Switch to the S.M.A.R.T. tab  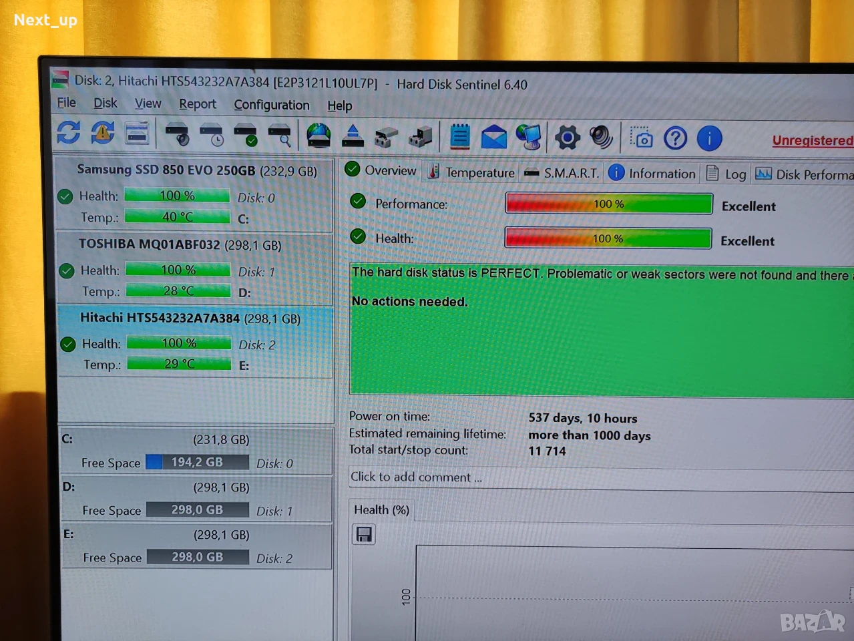pyautogui.click(x=562, y=173)
